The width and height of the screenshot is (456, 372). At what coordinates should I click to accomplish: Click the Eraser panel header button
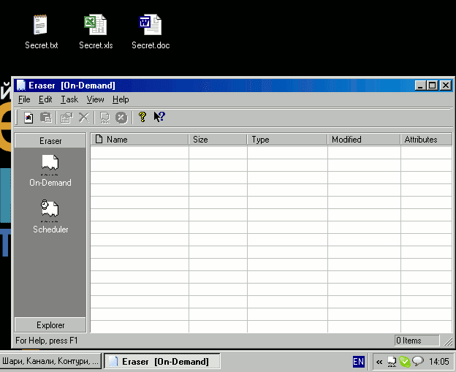tap(50, 141)
